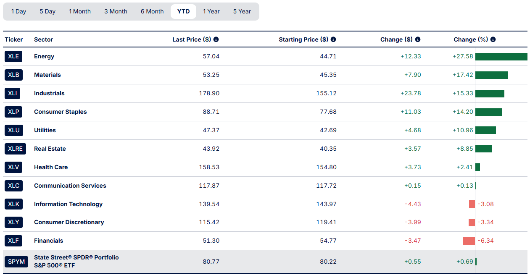The width and height of the screenshot is (530, 275).
Task: Click the Industrials green +15.33 percent bar
Action: click(490, 94)
